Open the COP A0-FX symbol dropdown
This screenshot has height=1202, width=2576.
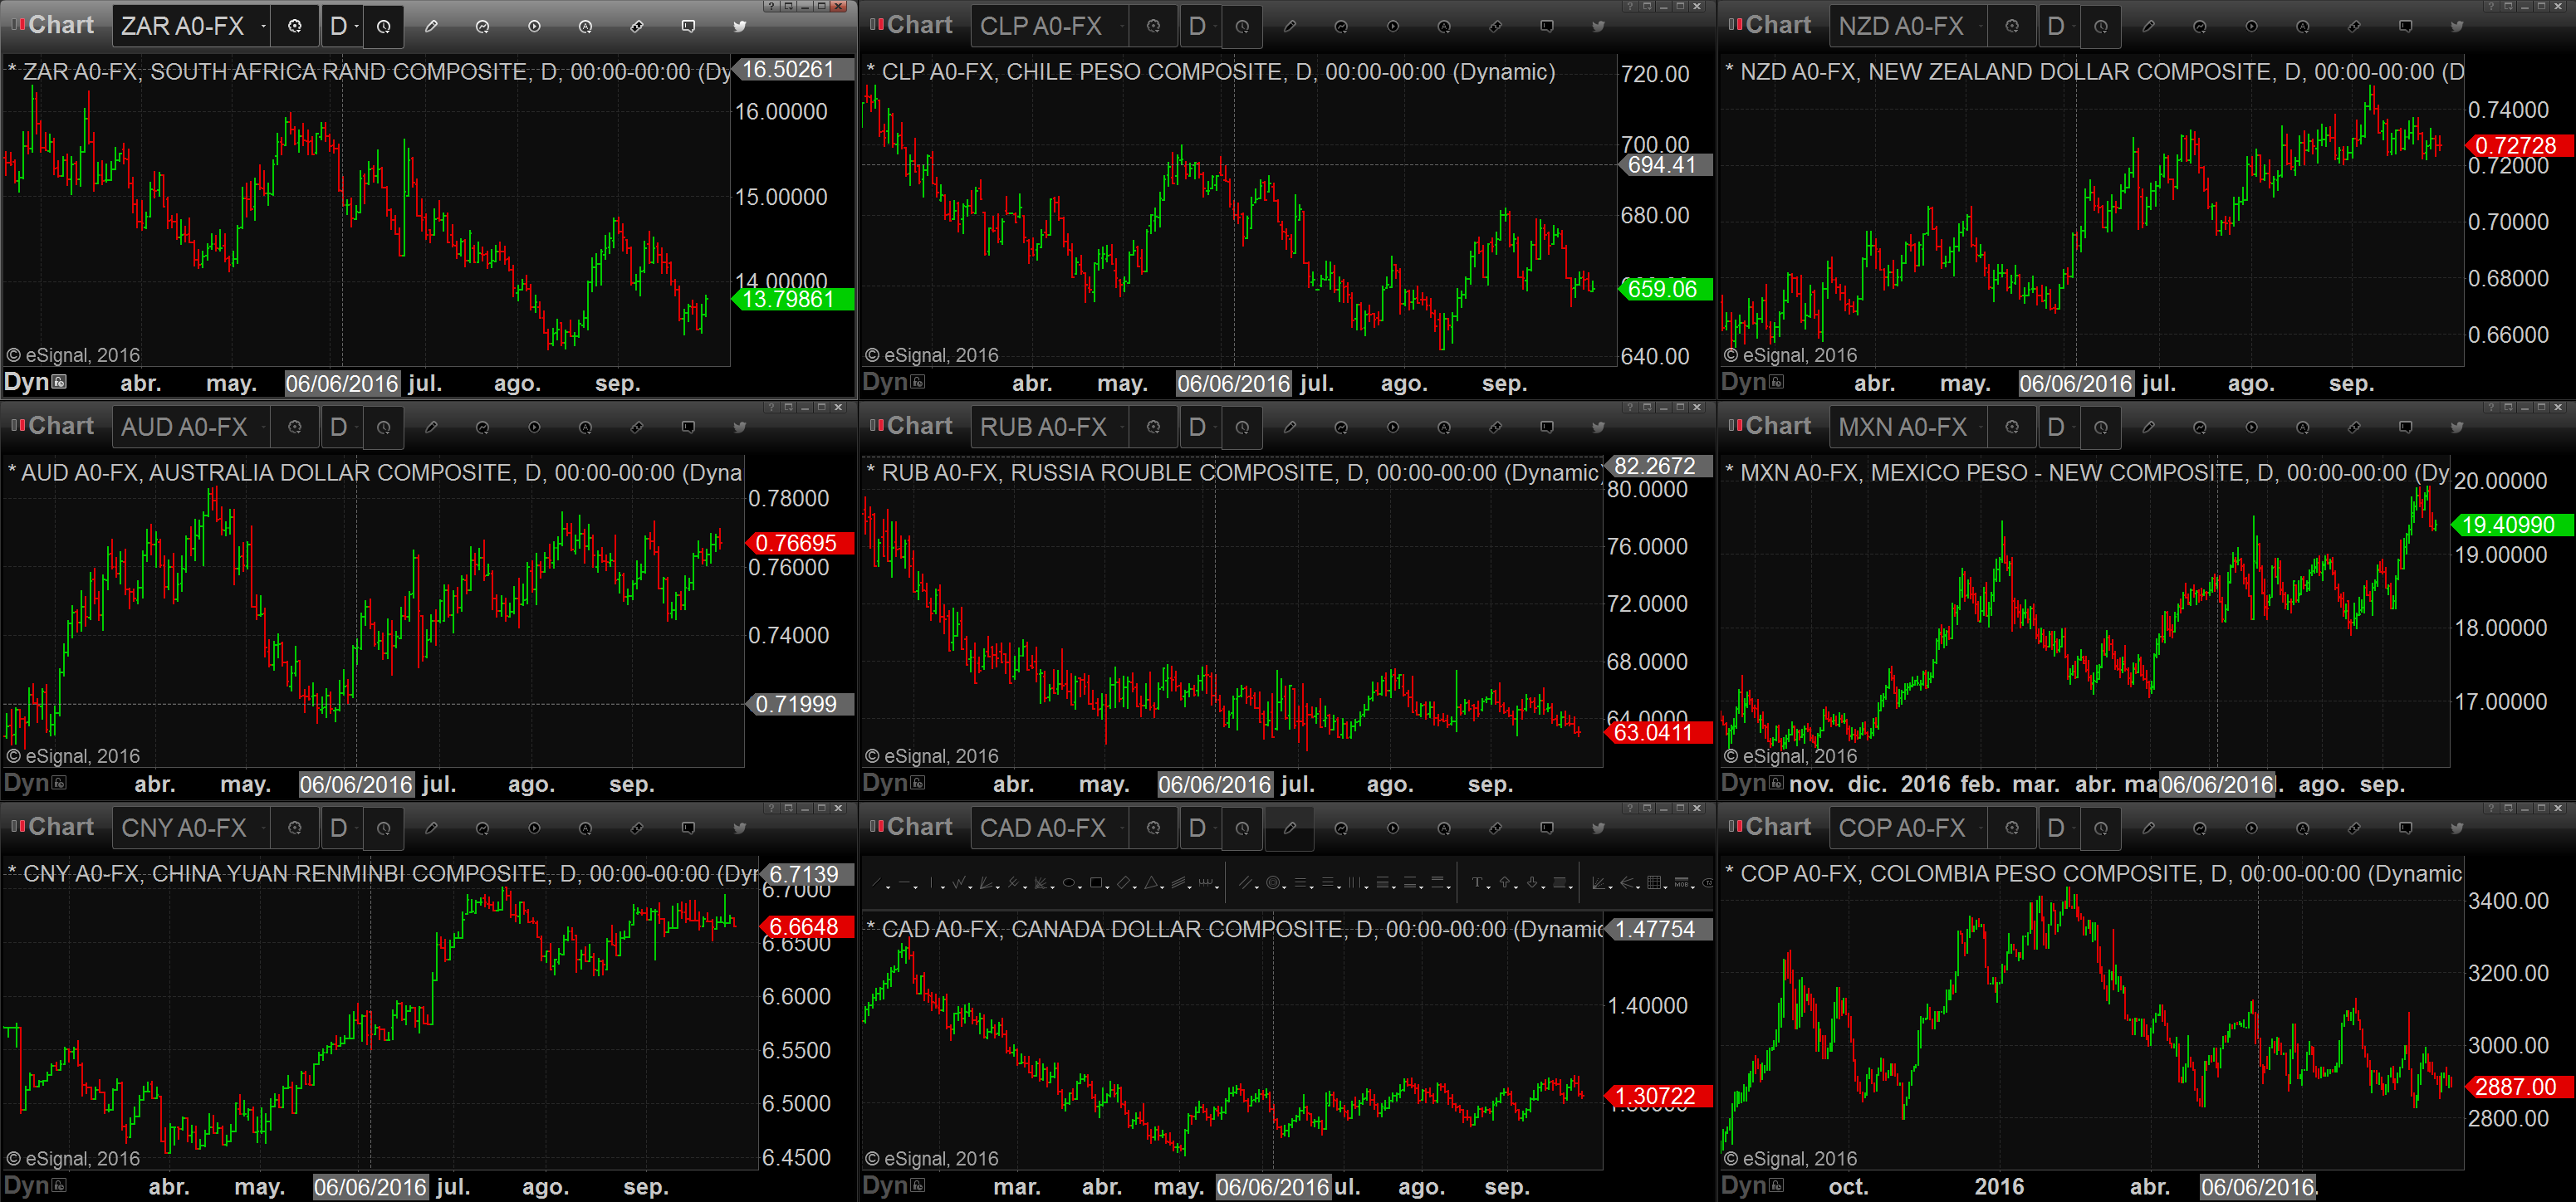tap(1909, 828)
